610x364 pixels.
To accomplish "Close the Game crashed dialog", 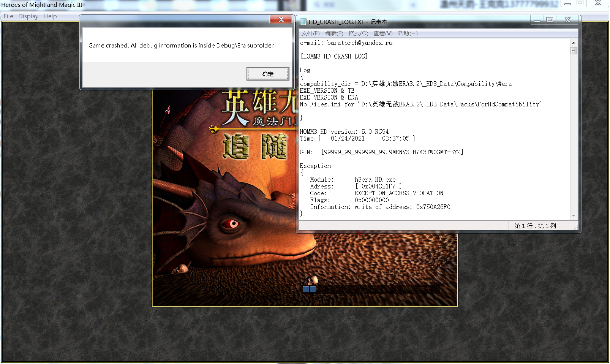I will (281, 19).
